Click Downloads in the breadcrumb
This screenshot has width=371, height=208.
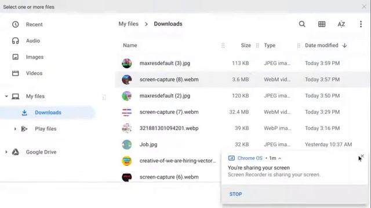click(x=168, y=24)
